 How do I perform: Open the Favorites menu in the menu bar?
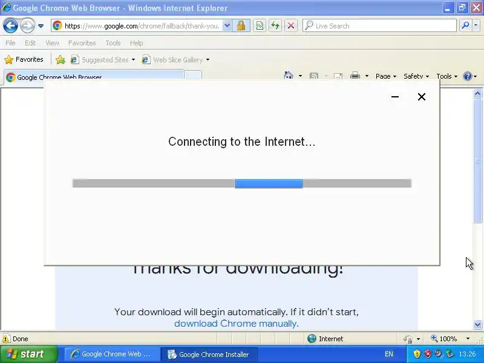click(82, 43)
